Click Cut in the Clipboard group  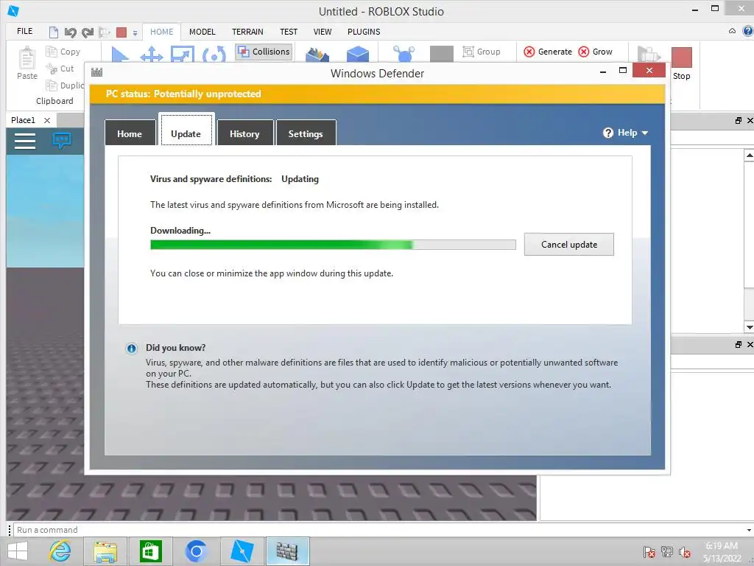click(x=60, y=69)
